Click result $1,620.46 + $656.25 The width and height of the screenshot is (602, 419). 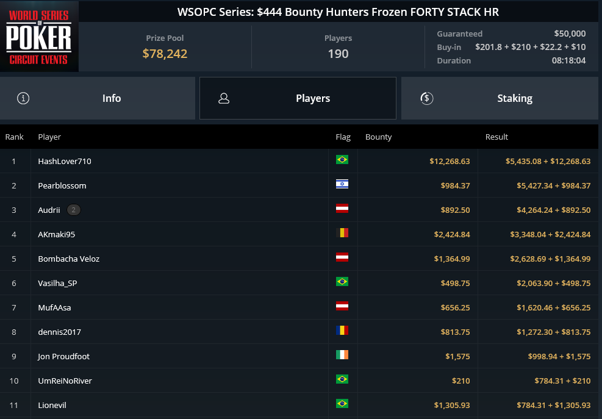click(554, 307)
